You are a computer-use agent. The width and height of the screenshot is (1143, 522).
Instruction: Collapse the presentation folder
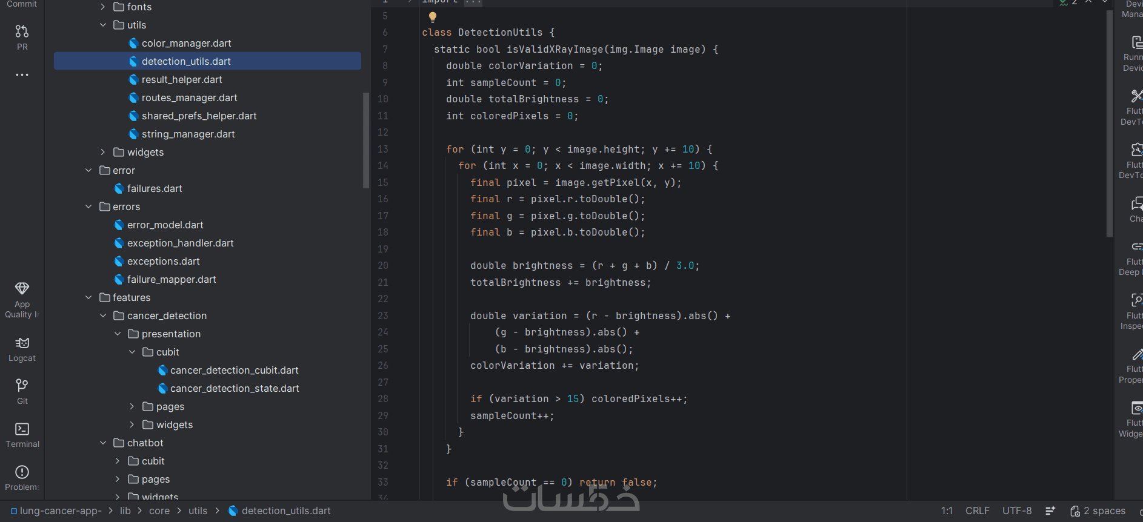[118, 334]
